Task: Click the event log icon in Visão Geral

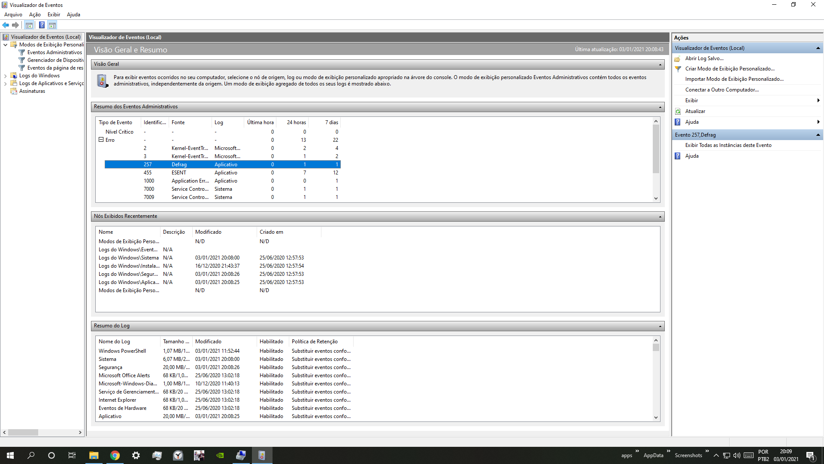Action: coord(103,81)
